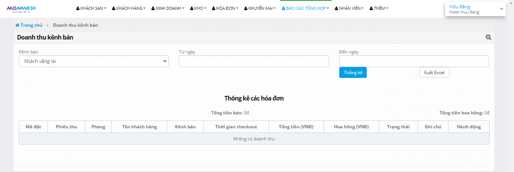Open the KHUYẾN MẠI menu
This screenshot has height=172, width=514.
[260, 8]
